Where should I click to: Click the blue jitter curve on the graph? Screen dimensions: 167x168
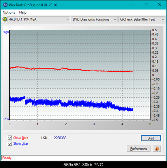71,104
